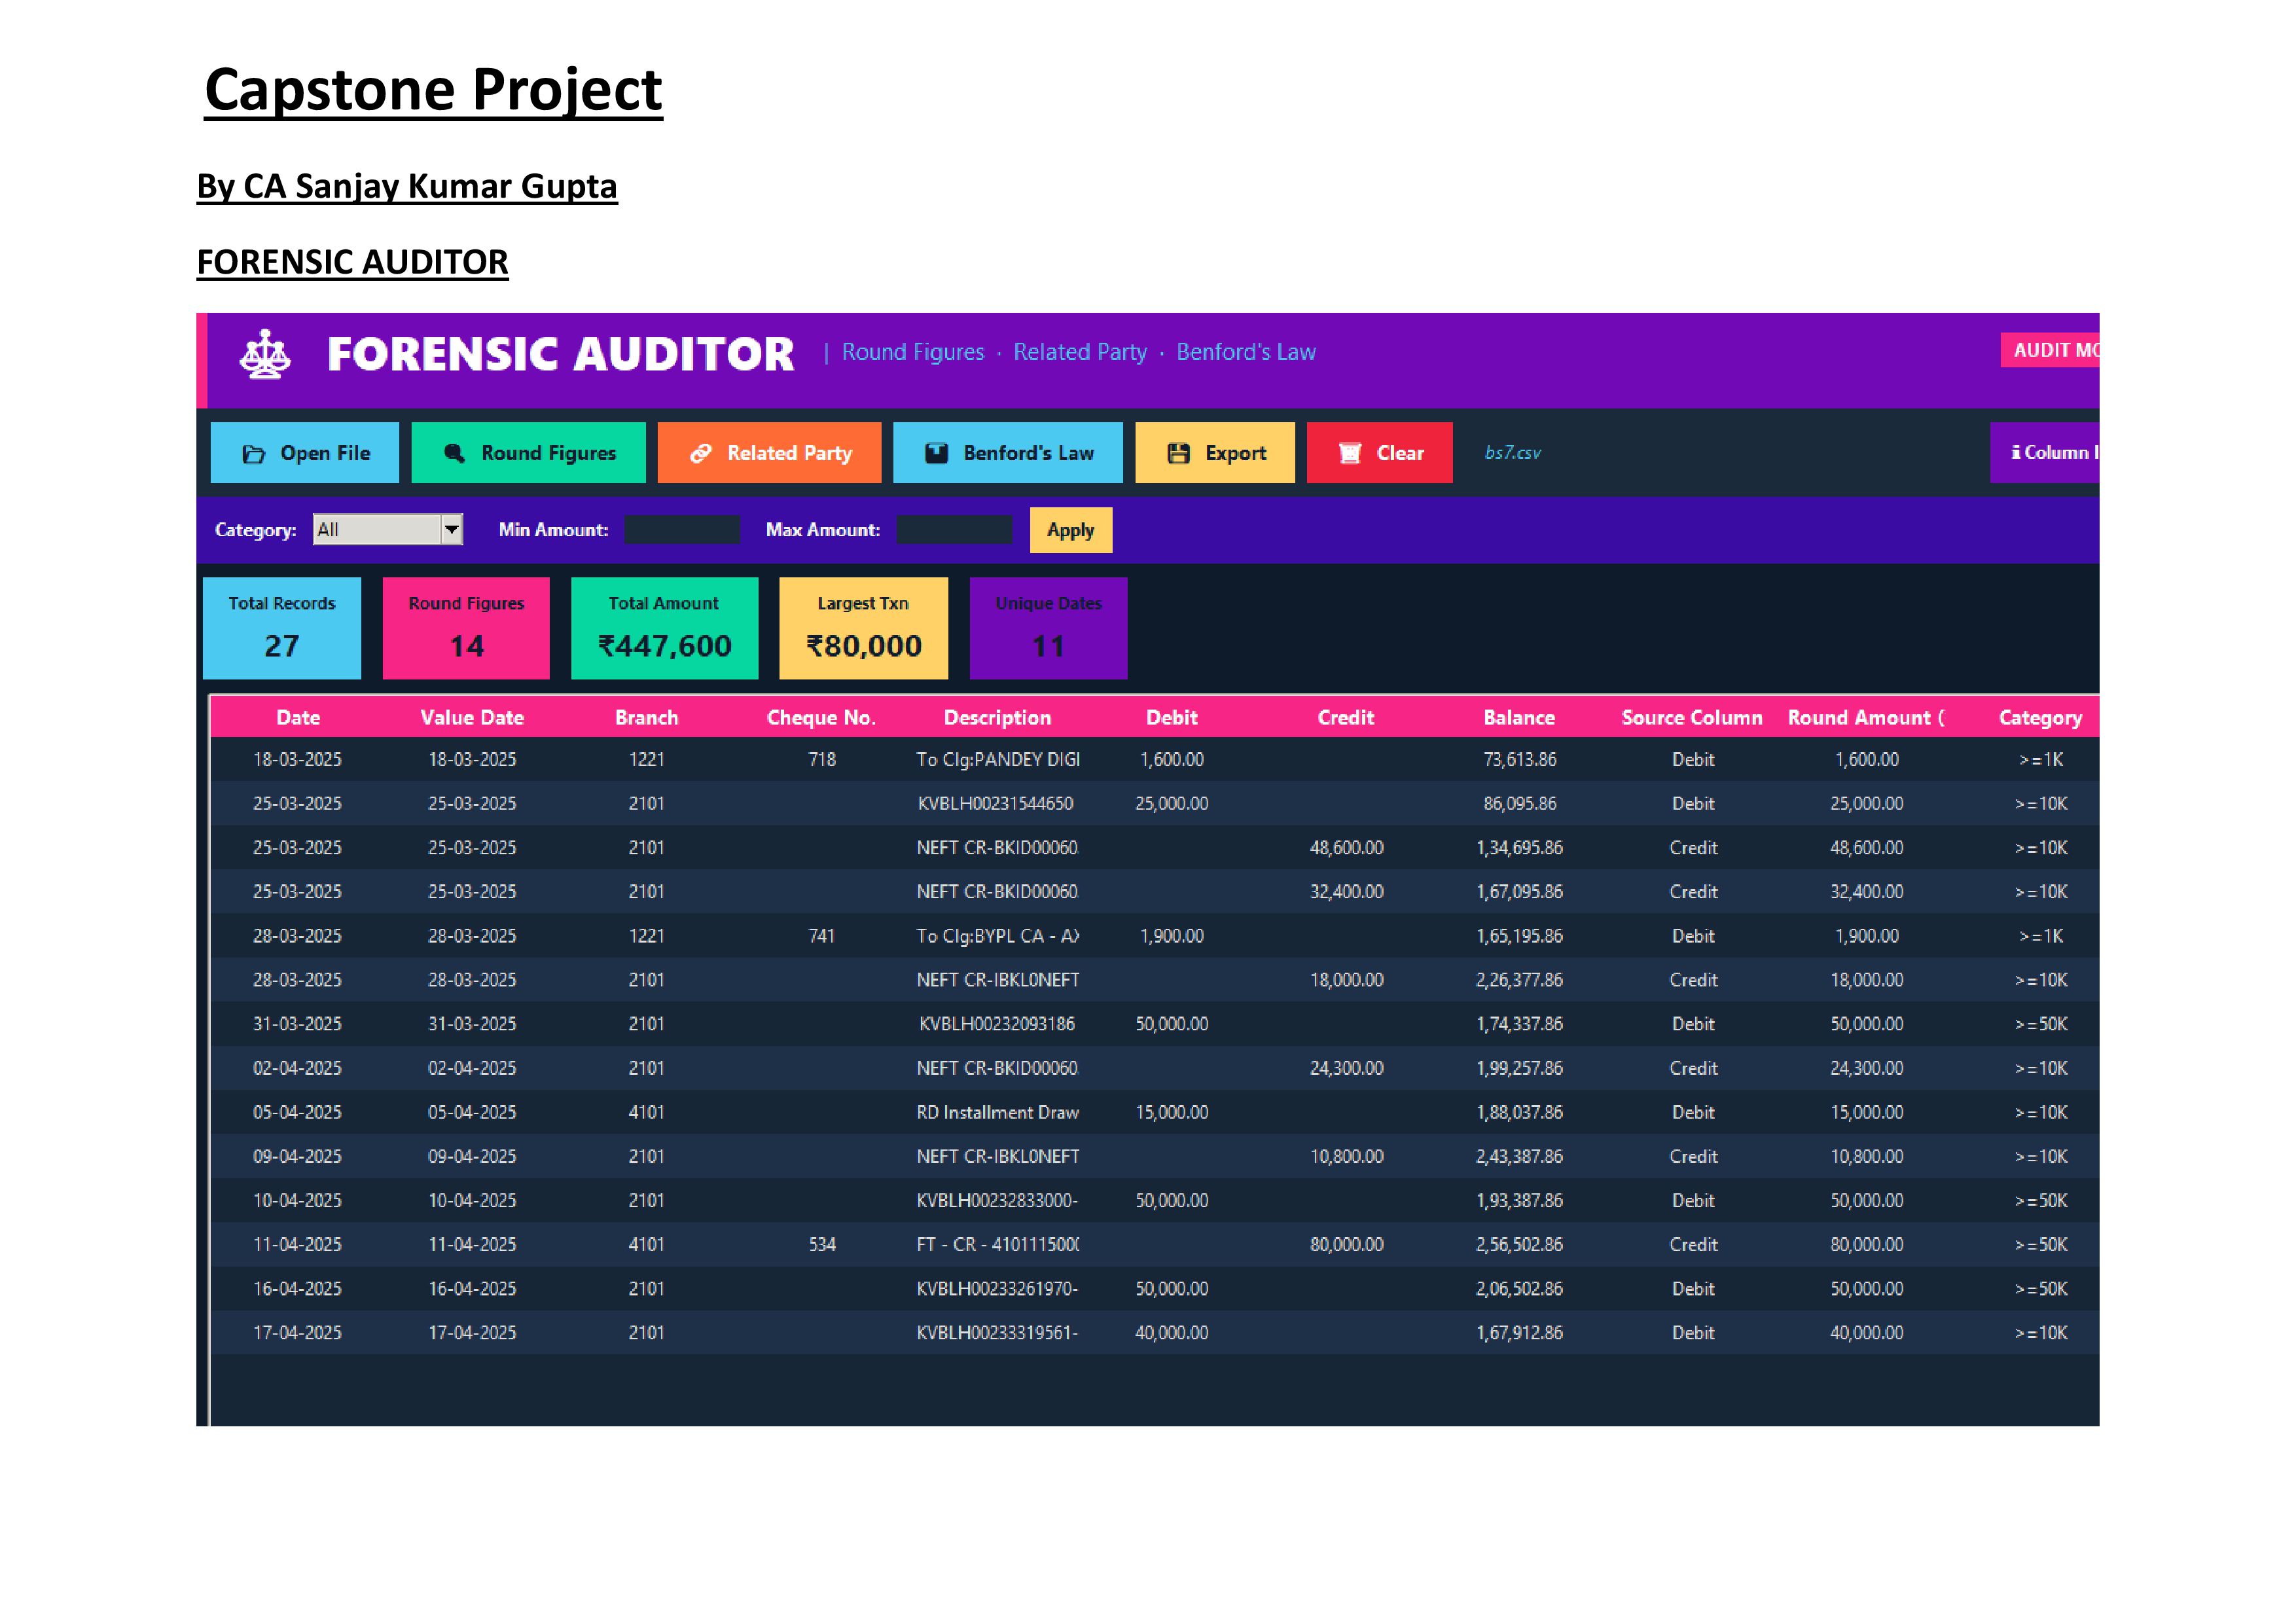Click into the Max Amount field
The height and width of the screenshot is (1624, 2296).
[x=954, y=530]
